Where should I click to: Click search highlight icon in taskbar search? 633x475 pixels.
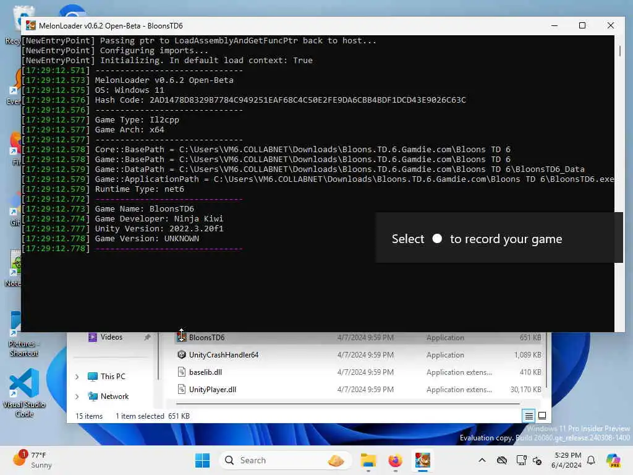click(336, 460)
